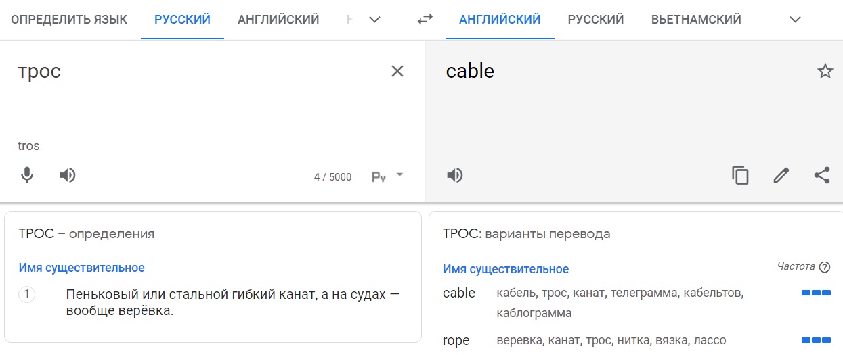Screen dimensions: 843x355
Task: Click the "cable" translation variant
Action: 459,293
